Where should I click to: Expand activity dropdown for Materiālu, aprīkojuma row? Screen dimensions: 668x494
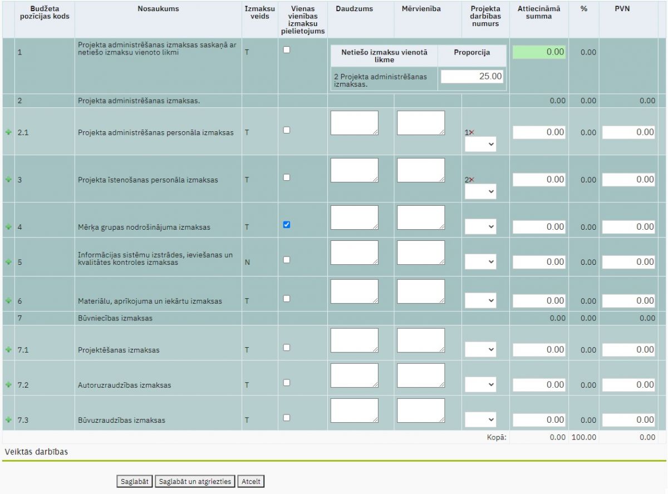click(480, 300)
